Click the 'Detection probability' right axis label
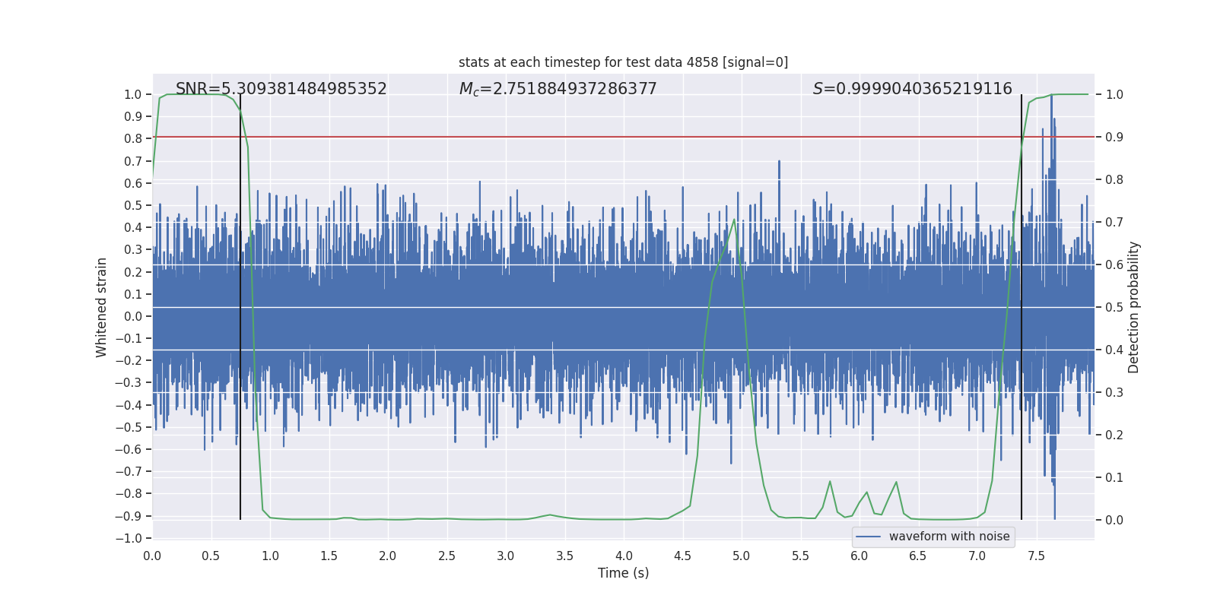This screenshot has height=608, width=1217. pos(1133,307)
